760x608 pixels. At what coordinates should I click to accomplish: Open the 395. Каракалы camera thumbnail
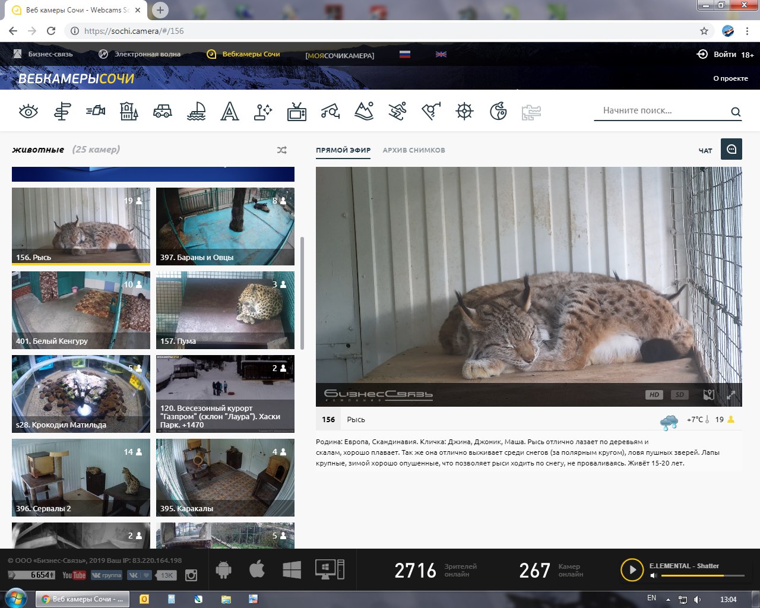(x=225, y=477)
